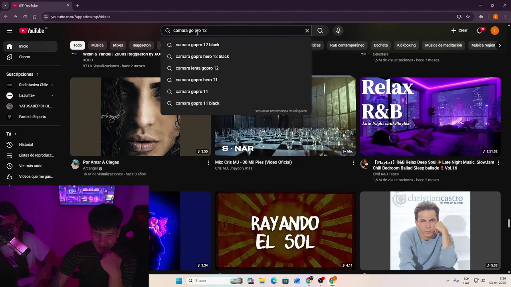Select the Reggaeton filter chip
511x287 pixels.
142,45
